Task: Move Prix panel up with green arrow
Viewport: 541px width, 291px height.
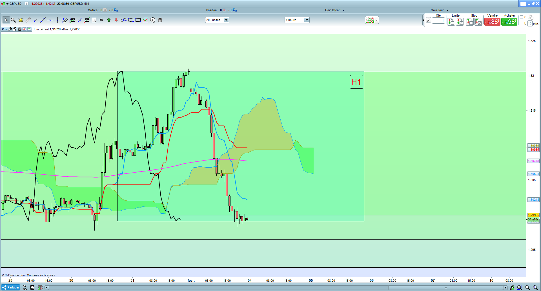Action: [29, 29]
